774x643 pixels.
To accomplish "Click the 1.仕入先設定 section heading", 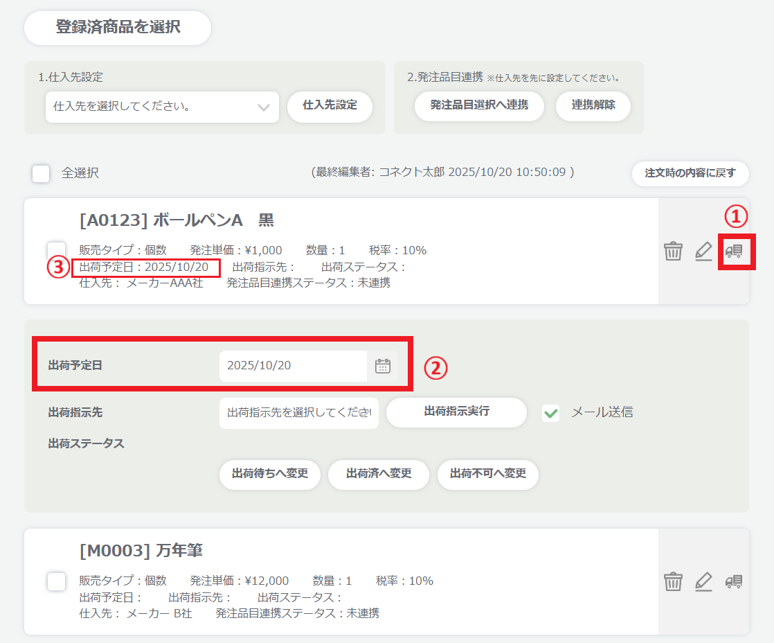I will [71, 77].
